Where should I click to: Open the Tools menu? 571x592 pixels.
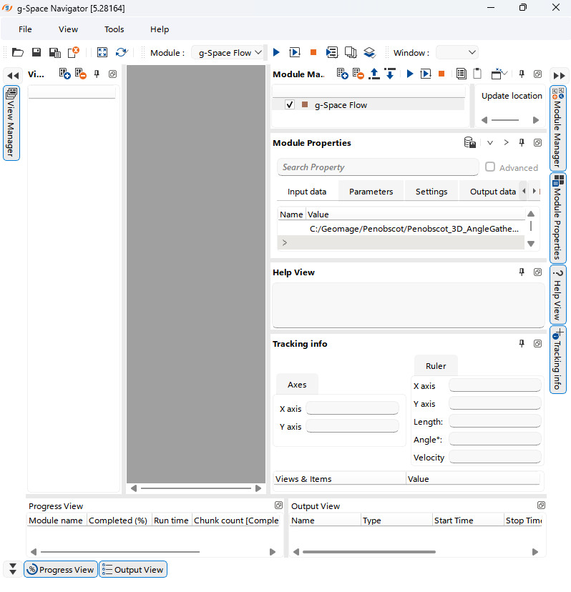[x=114, y=29]
